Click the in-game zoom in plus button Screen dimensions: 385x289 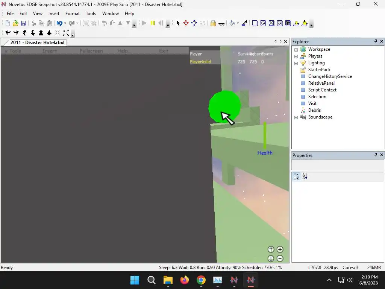coord(280,249)
